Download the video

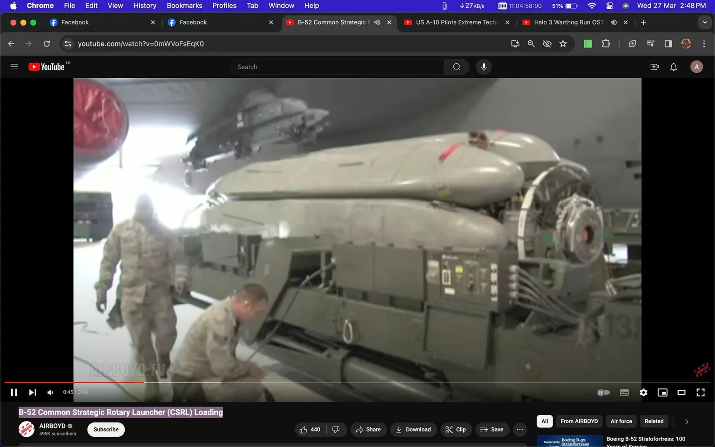click(413, 429)
